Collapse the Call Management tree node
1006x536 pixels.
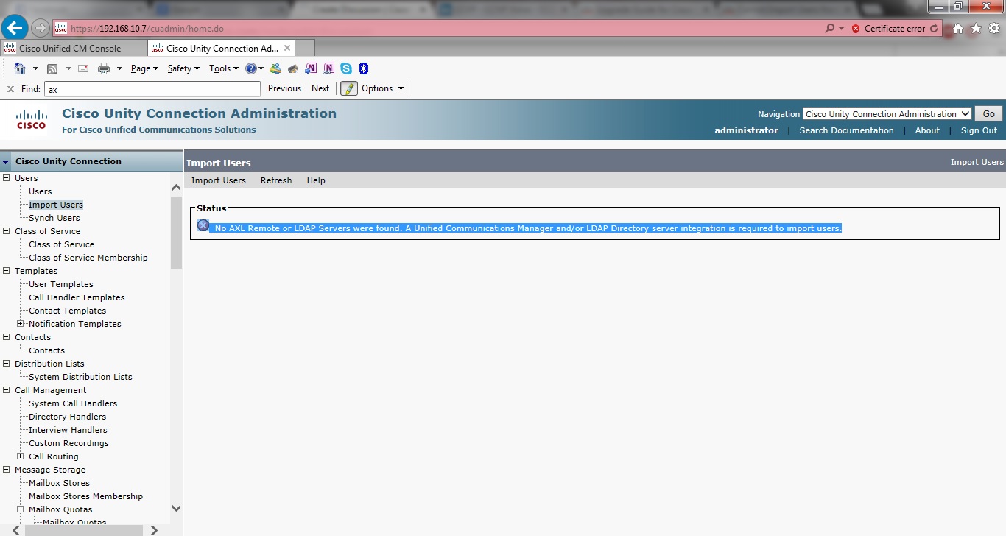pos(7,390)
